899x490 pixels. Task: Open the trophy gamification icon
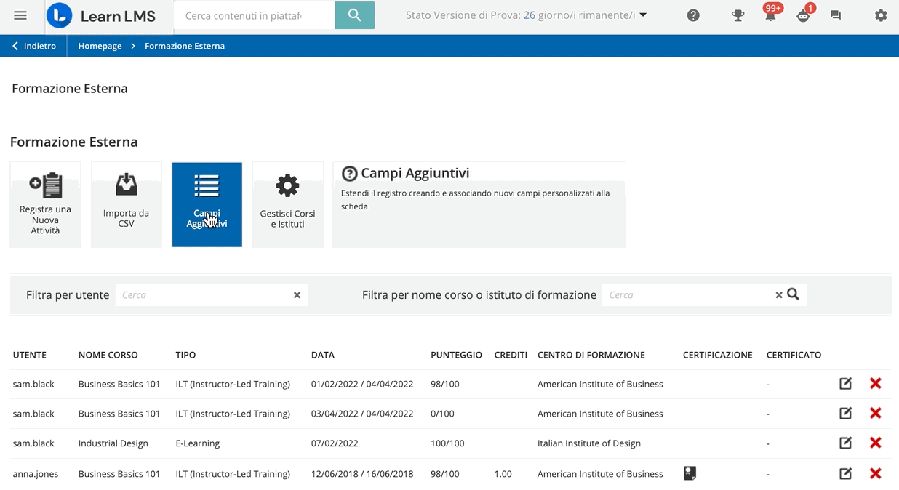coord(738,15)
